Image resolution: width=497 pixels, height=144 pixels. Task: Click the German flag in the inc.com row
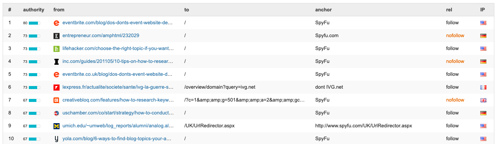483,61
